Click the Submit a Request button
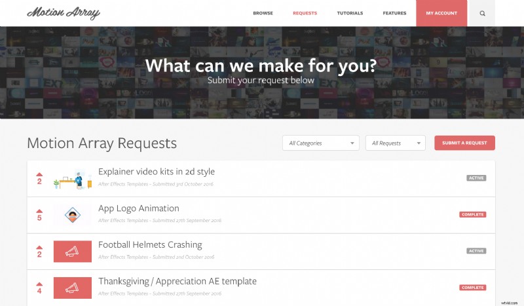Screen dimensions: 524x306 point(464,143)
